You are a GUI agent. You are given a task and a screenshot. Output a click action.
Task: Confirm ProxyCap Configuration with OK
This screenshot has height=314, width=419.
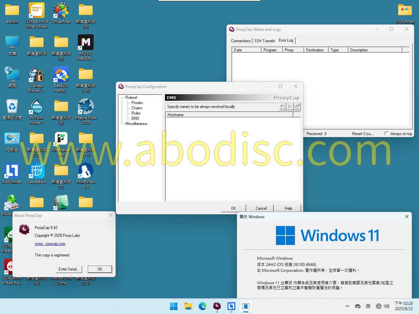tap(233, 208)
